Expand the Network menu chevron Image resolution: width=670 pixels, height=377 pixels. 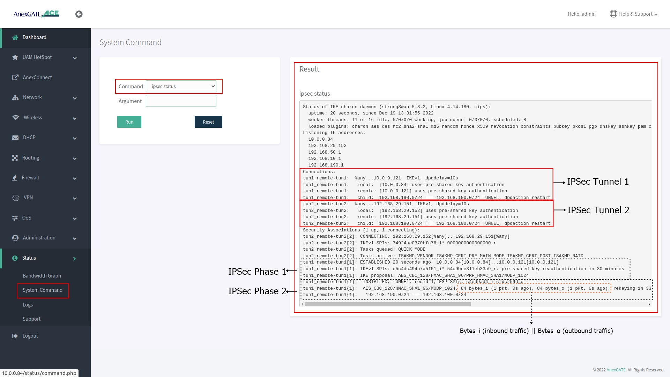click(x=75, y=98)
